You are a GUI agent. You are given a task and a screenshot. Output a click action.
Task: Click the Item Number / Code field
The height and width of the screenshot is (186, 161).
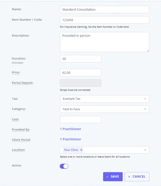[104, 20]
